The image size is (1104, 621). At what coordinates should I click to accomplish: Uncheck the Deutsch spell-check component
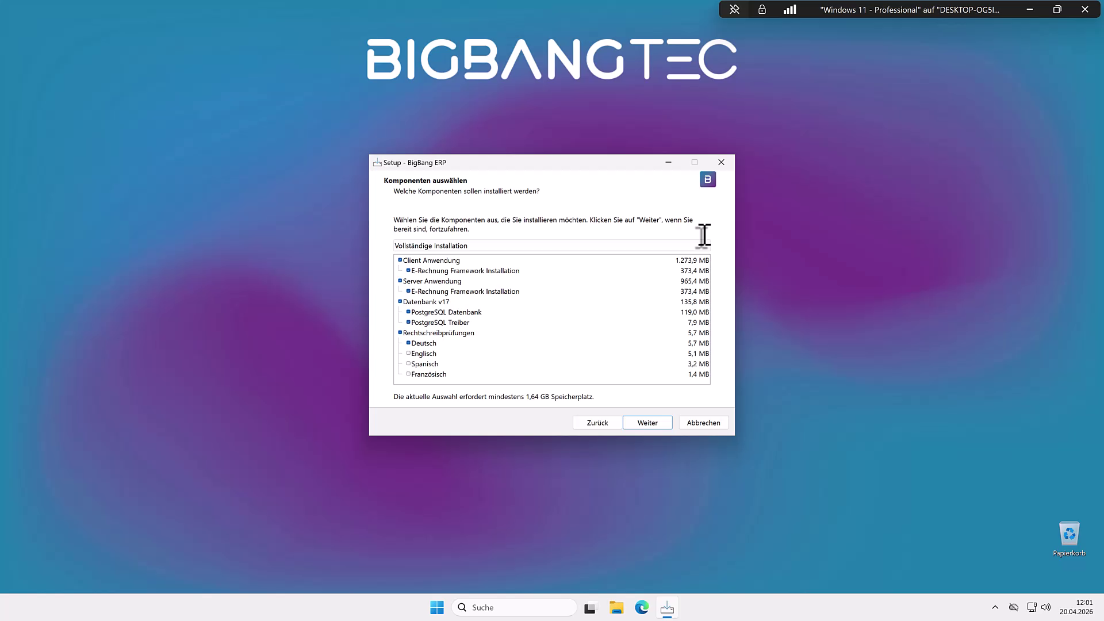pyautogui.click(x=408, y=343)
